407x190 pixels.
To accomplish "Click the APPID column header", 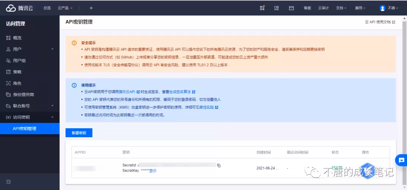I will click(80, 152).
